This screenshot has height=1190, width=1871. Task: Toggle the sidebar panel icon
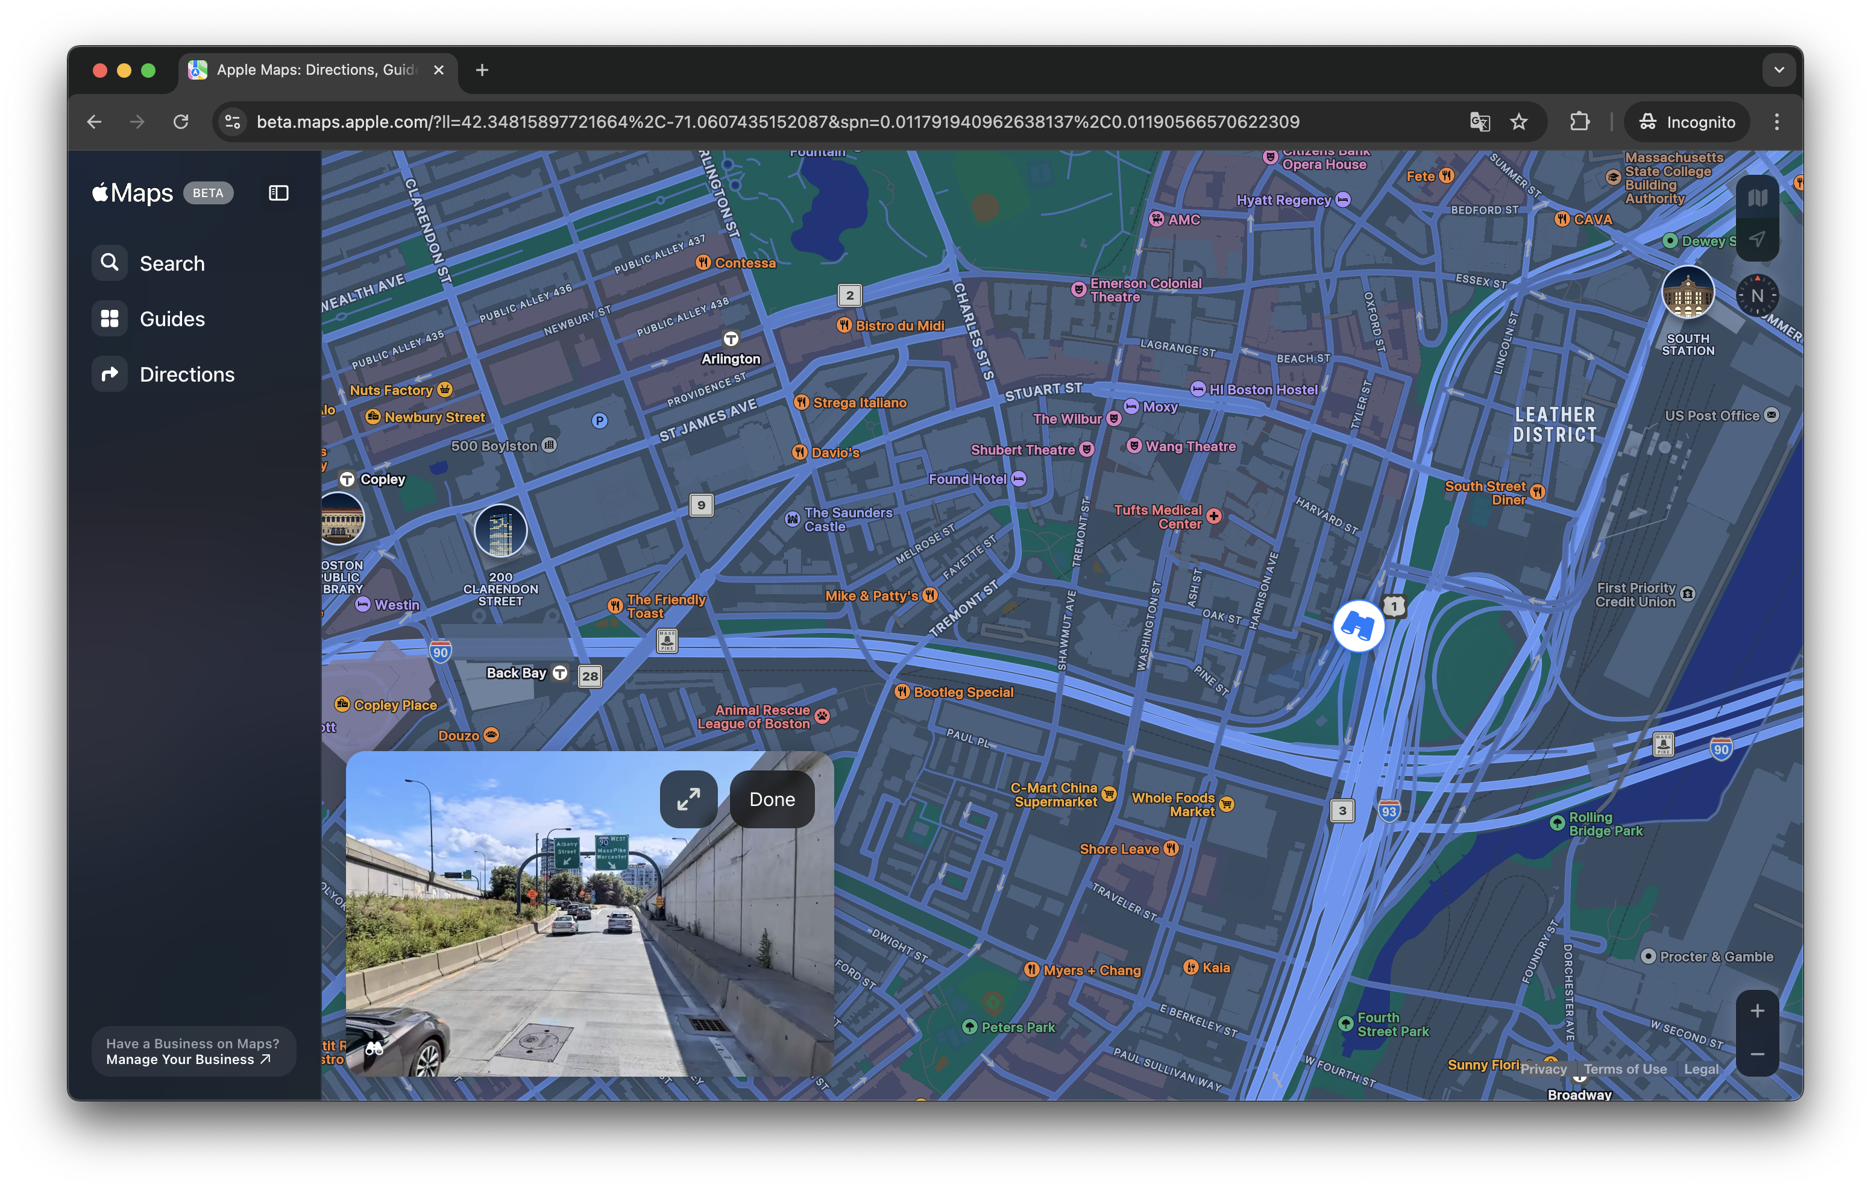278,193
